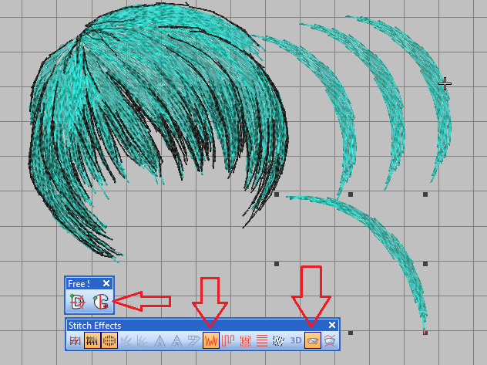Toggle the highlighted oval-pattern stitch effect
Screen dimensions: 487x365
point(109,340)
